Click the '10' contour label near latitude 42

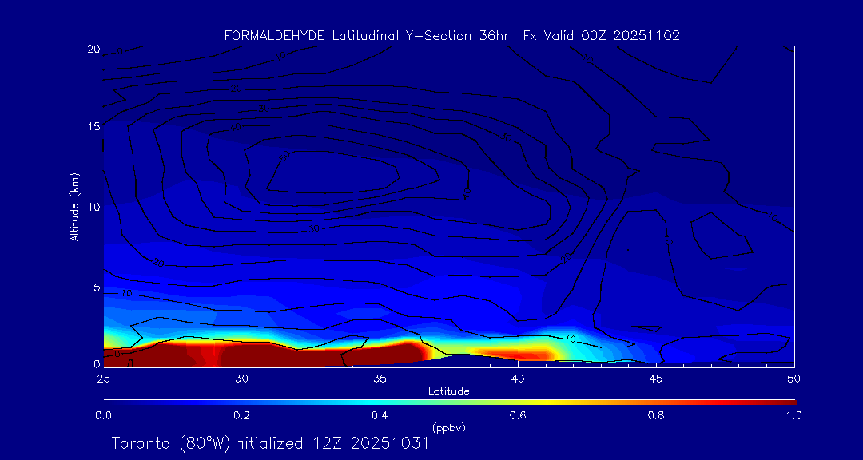pos(570,339)
